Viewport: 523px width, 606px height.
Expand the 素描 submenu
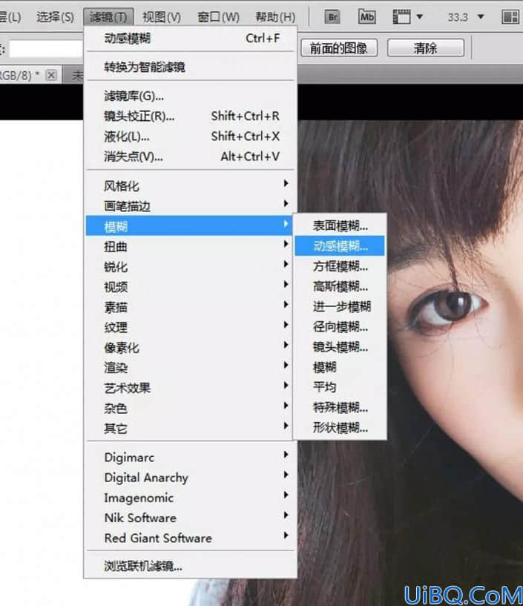191,307
